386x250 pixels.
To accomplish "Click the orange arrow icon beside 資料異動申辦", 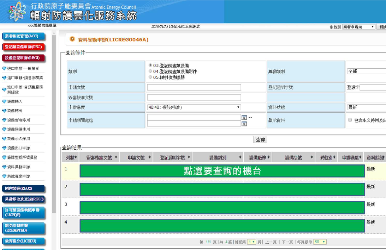I will (x=72, y=39).
